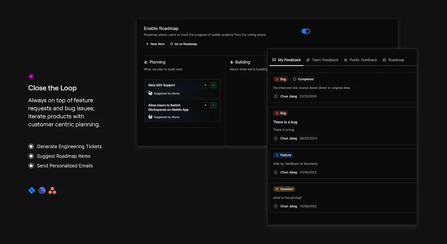This screenshot has width=447, height=244.
Task: Click the Completed status badge
Action: click(x=303, y=79)
